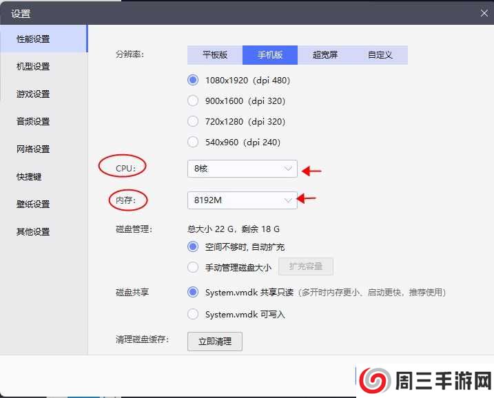The image size is (494, 398).
Task: Open 机型设置 in the sidebar
Action: coord(33,67)
